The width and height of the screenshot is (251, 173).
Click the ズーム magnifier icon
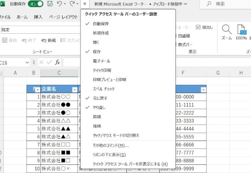coord(227,29)
